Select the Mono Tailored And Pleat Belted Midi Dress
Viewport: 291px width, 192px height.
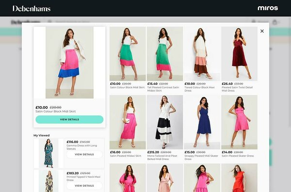point(165,122)
